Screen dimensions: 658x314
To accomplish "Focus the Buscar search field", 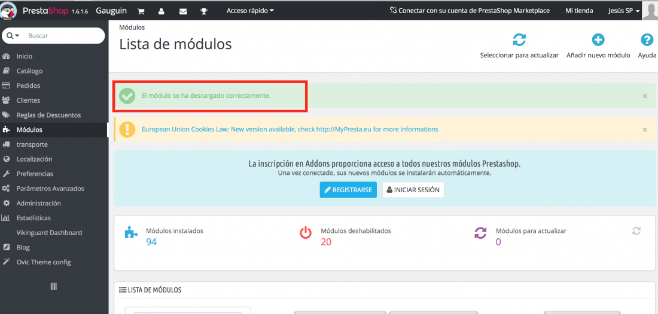I will pos(63,36).
